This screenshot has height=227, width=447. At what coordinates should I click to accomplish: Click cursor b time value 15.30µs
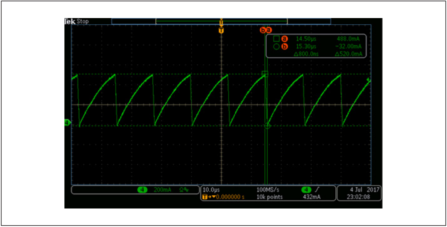point(306,46)
